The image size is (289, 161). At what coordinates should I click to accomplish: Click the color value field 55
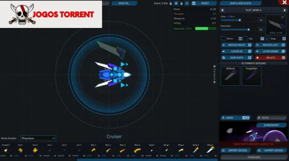261,20
